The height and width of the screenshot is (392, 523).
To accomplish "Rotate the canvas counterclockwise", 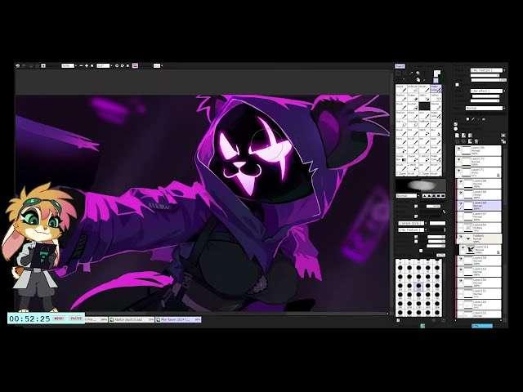I will tap(117, 65).
